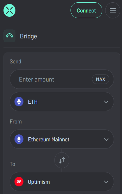Open the hamburger menu
The height and width of the screenshot is (194, 122).
click(113, 11)
